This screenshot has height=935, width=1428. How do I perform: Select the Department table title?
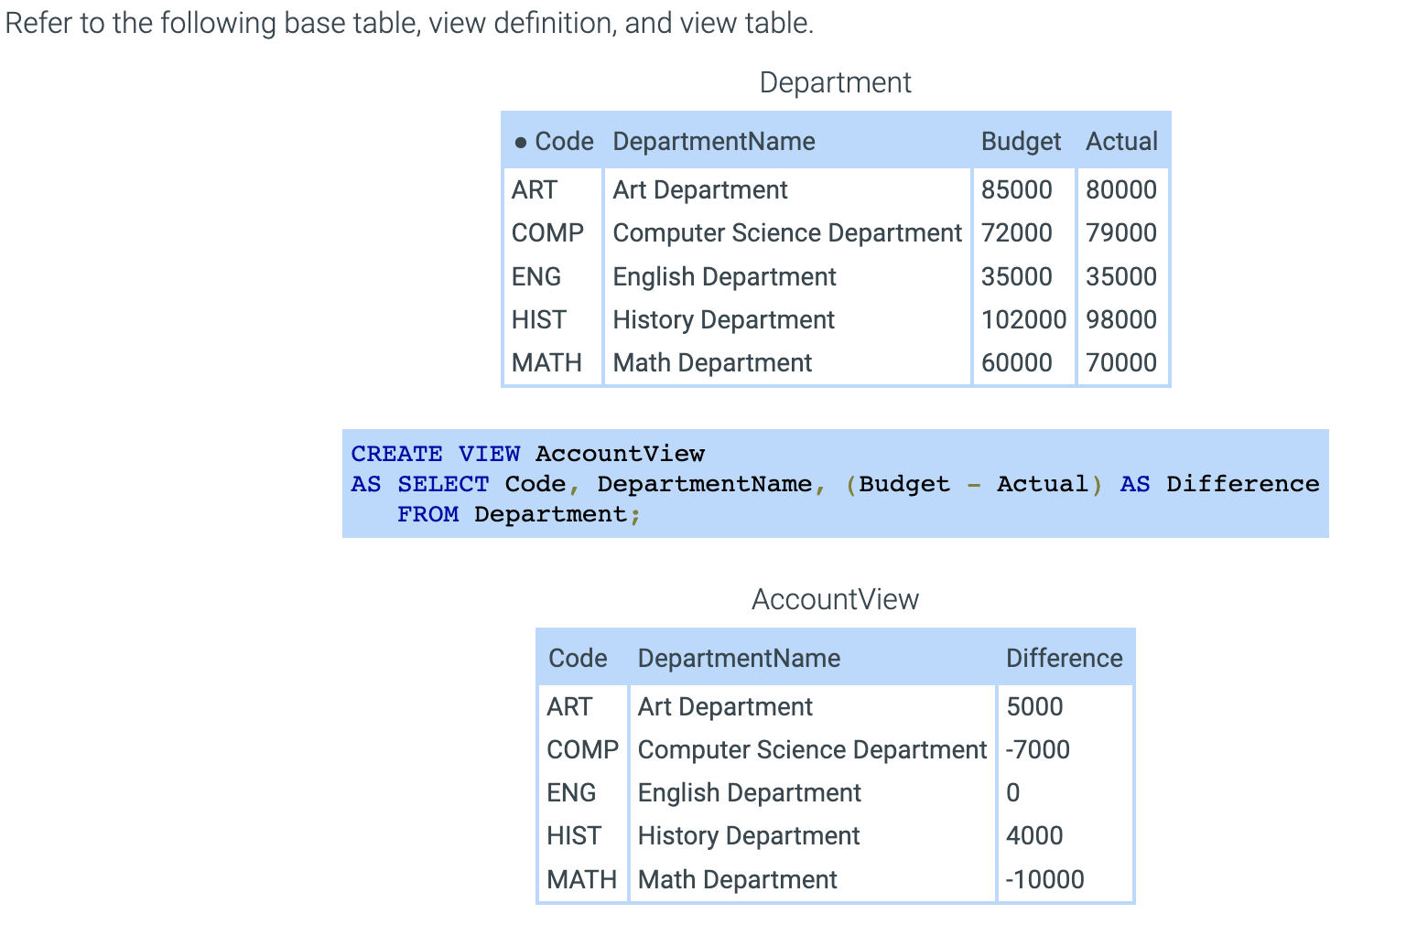point(834,82)
